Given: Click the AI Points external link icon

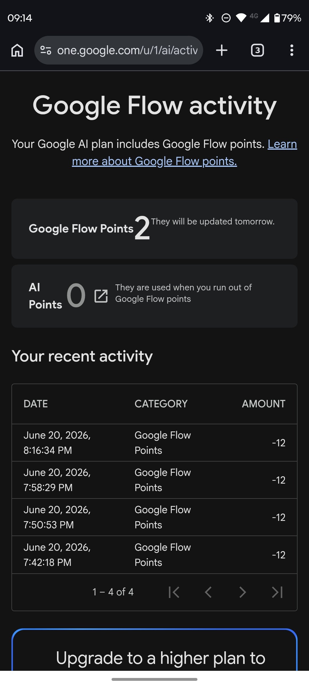Looking at the screenshot, I should pos(101,296).
